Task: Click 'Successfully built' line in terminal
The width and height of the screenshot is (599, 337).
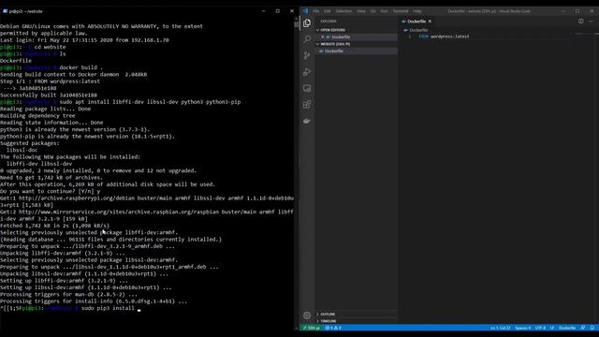Action: coord(49,95)
